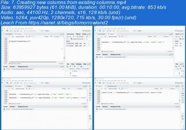Switch to History tab in top-left frame
This screenshot has height=130, width=186.
click(78, 34)
